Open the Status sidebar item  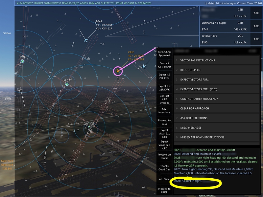click(x=7, y=33)
